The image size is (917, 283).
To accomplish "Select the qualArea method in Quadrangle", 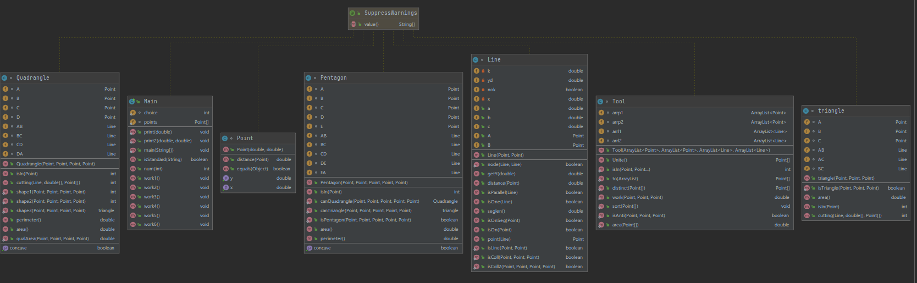I will pos(52,238).
